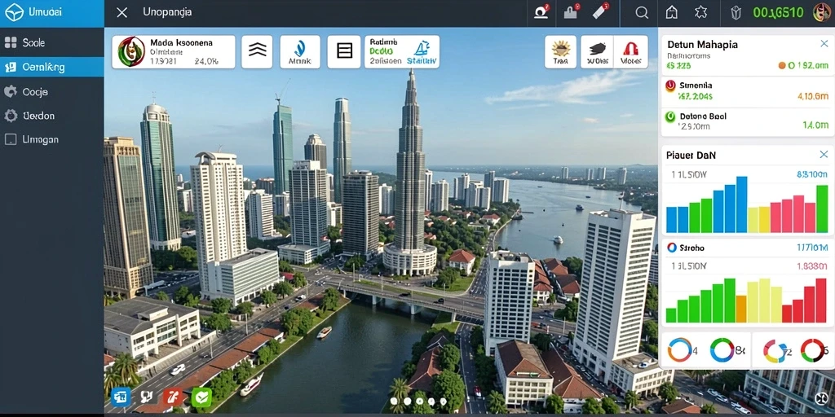
Task: Click the Unopangia title text
Action: pyautogui.click(x=167, y=12)
